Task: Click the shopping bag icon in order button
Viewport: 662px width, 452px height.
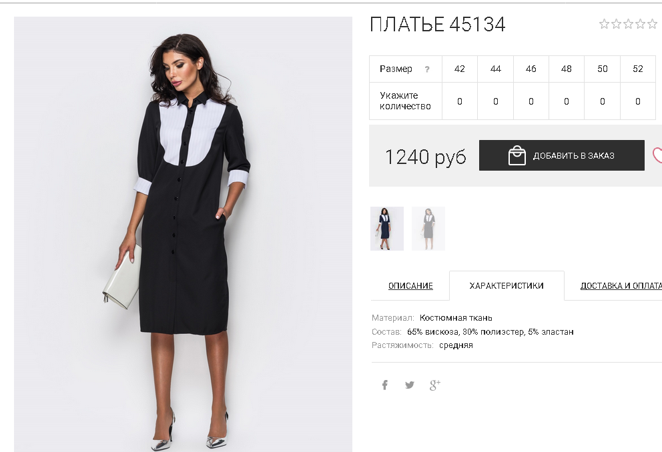Action: (x=517, y=155)
